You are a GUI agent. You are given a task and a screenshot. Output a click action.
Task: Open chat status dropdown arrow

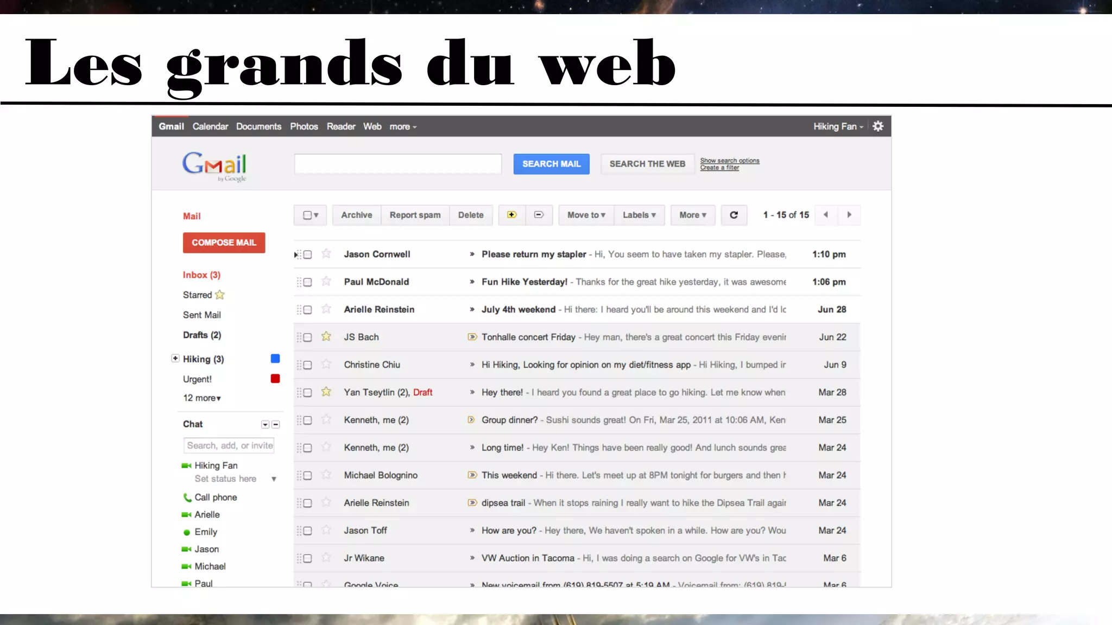274,479
